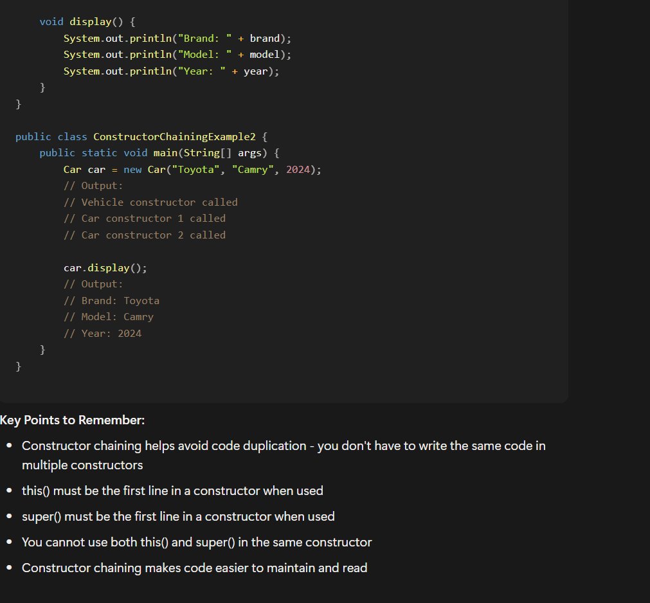This screenshot has width=650, height=603.
Task: Click comment 'Car constructor 2 called'
Action: pos(145,235)
